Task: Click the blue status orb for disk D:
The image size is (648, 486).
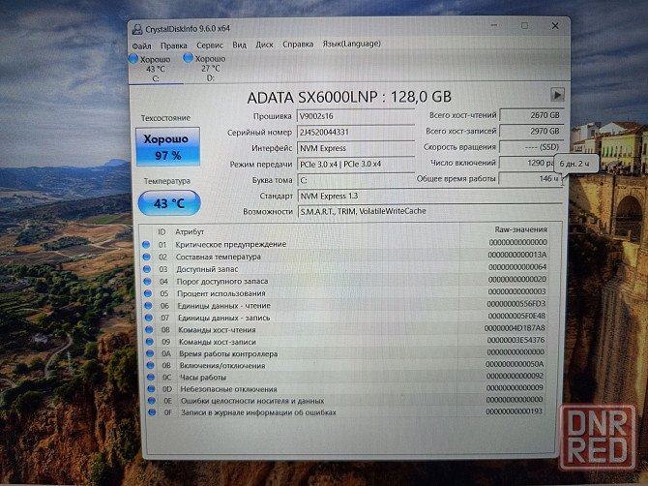Action: (189, 58)
